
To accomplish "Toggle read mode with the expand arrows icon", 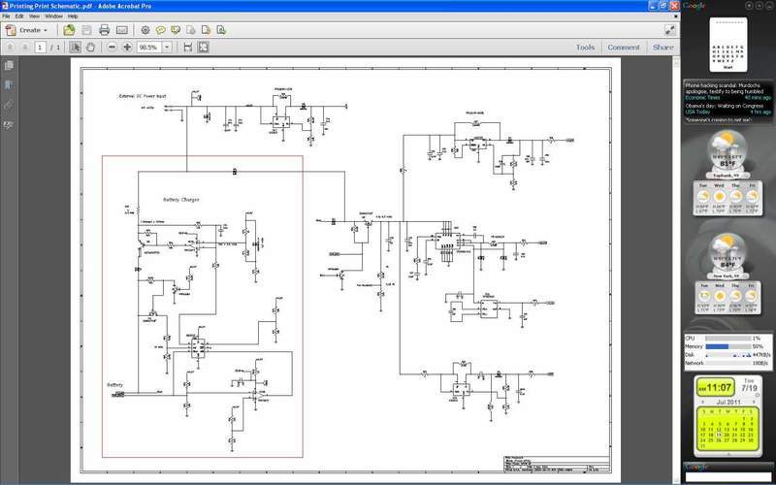I will click(669, 30).
